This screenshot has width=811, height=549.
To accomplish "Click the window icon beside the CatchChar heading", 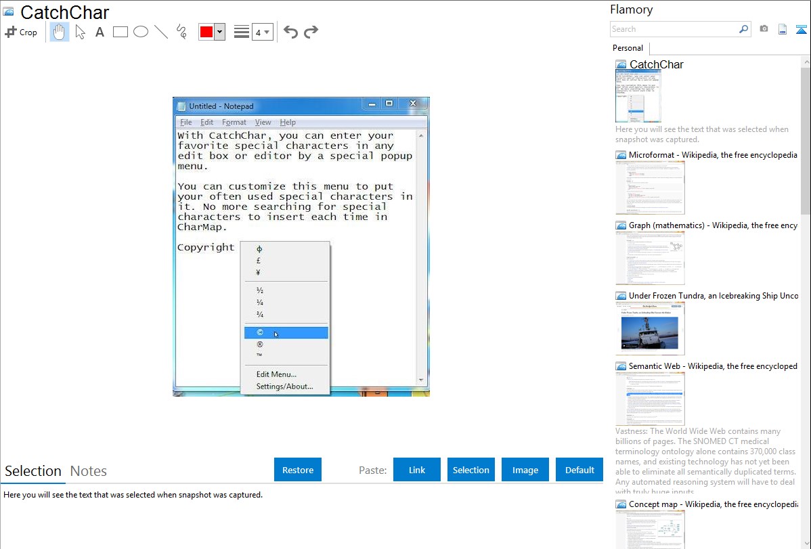I will pos(8,12).
